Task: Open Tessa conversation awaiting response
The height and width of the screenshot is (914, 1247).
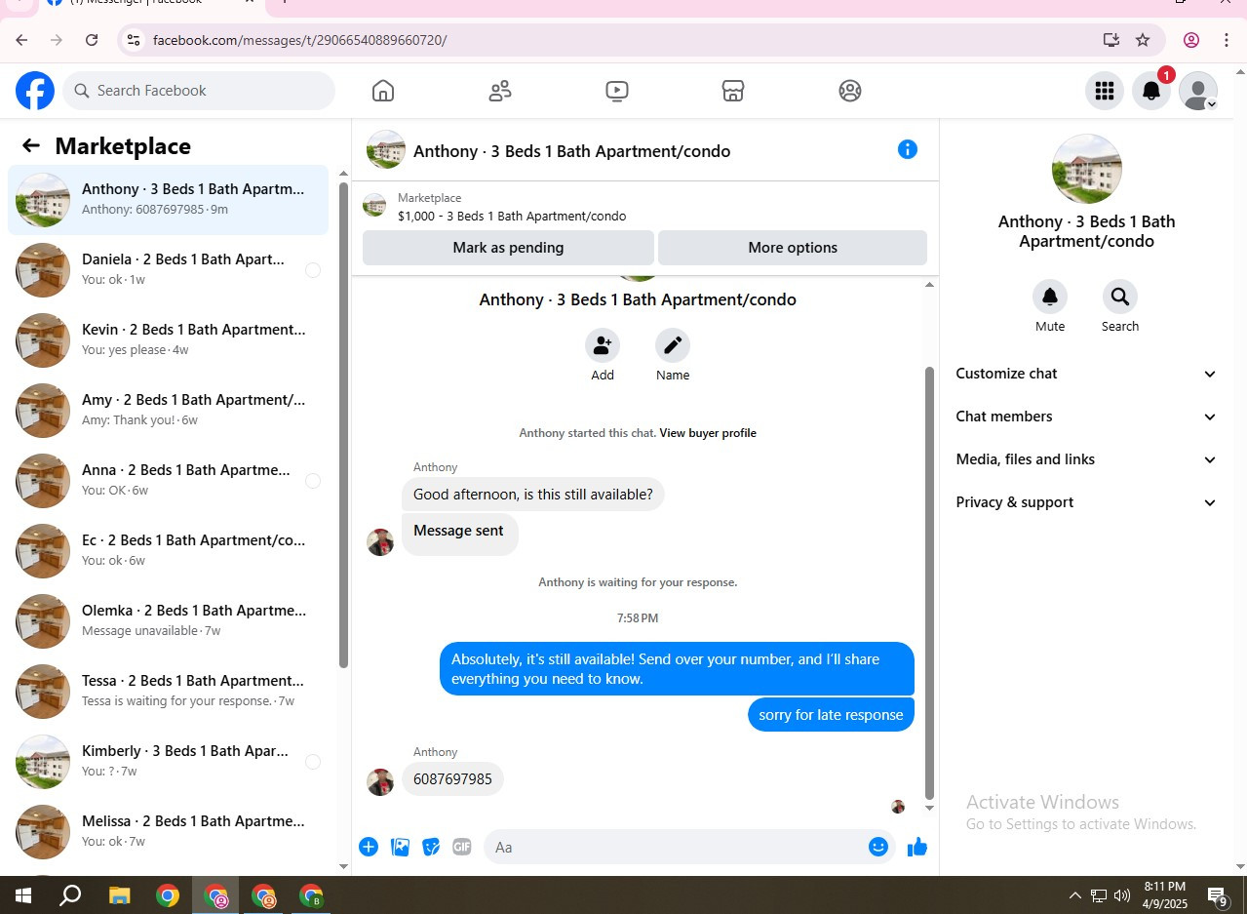Action: point(168,692)
